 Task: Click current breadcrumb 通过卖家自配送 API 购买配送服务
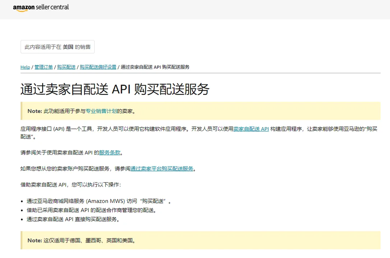coord(155,67)
